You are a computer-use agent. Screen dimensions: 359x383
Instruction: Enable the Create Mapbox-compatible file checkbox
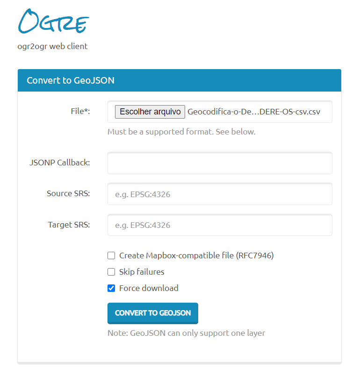(111, 255)
